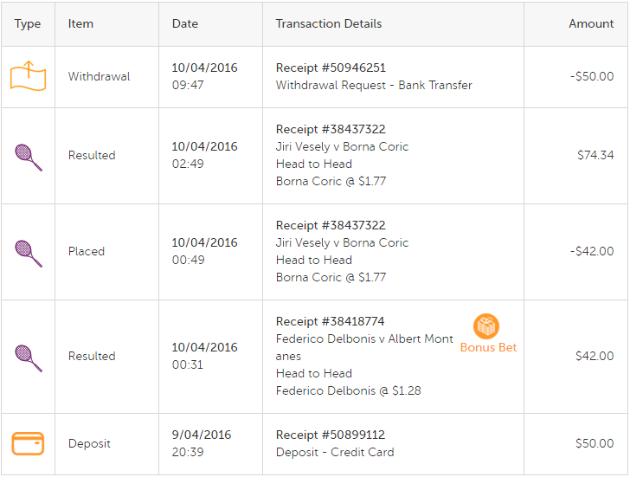
Task: Click the Bonus Bet orange label
Action: (488, 347)
